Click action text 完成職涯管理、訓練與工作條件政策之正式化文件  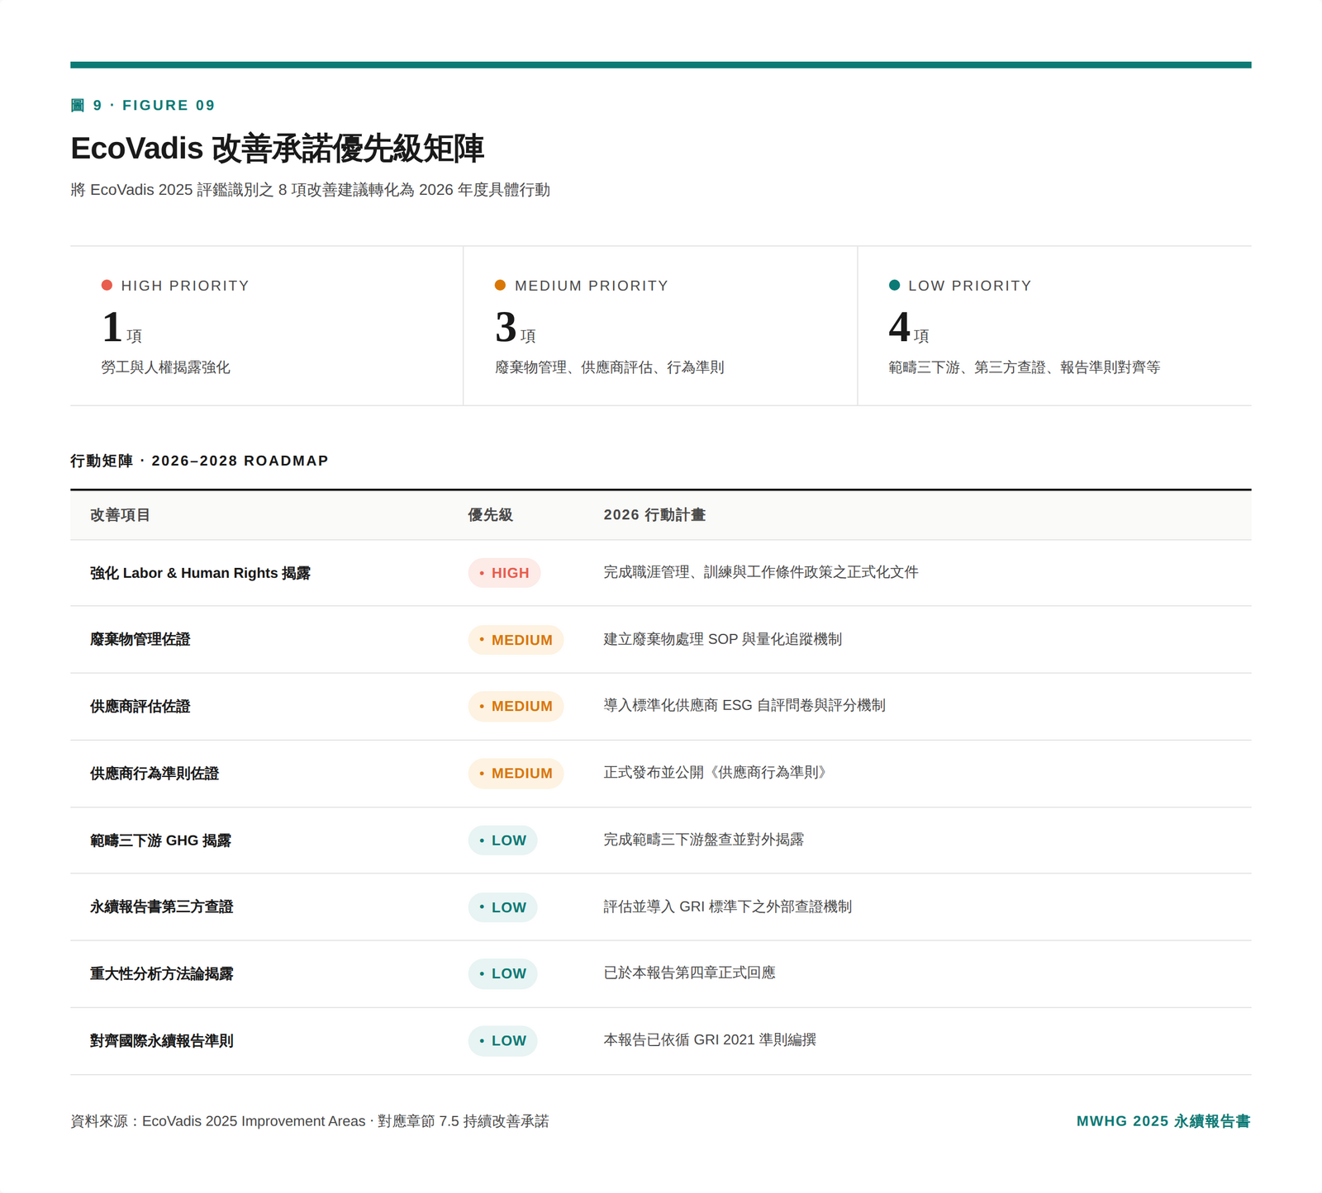tap(760, 572)
